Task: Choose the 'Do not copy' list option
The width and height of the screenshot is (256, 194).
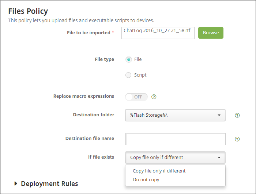Action: point(146,180)
